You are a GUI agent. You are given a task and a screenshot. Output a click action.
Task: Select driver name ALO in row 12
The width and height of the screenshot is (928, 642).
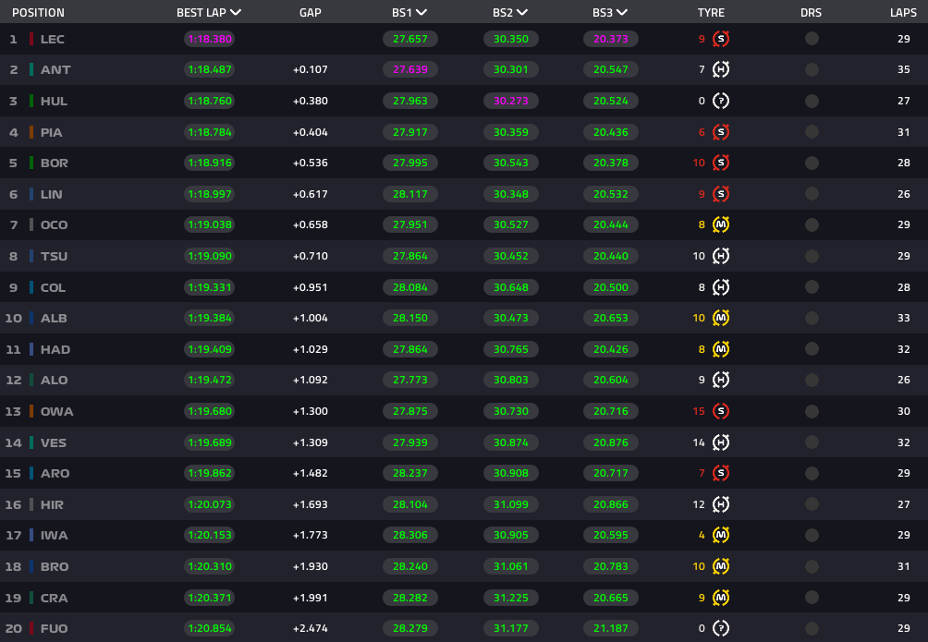(54, 380)
